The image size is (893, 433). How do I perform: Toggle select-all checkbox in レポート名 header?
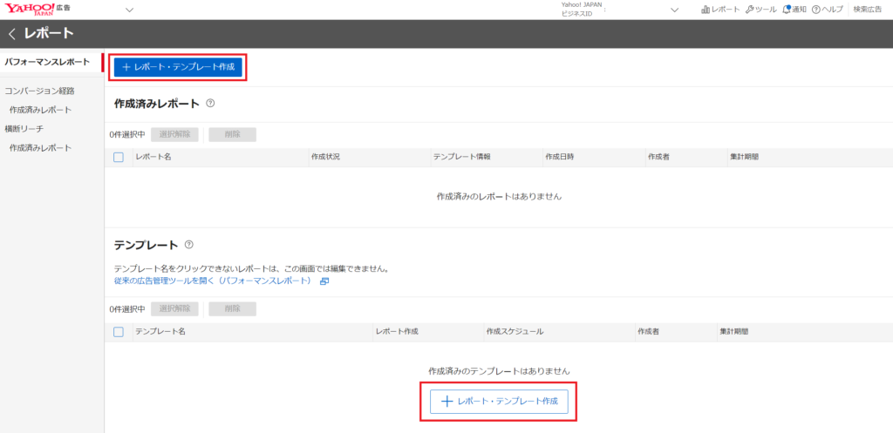pyautogui.click(x=119, y=157)
